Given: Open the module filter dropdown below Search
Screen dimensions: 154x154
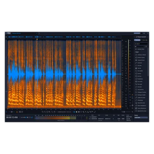Looking at the screenshot, I should click(140, 46).
